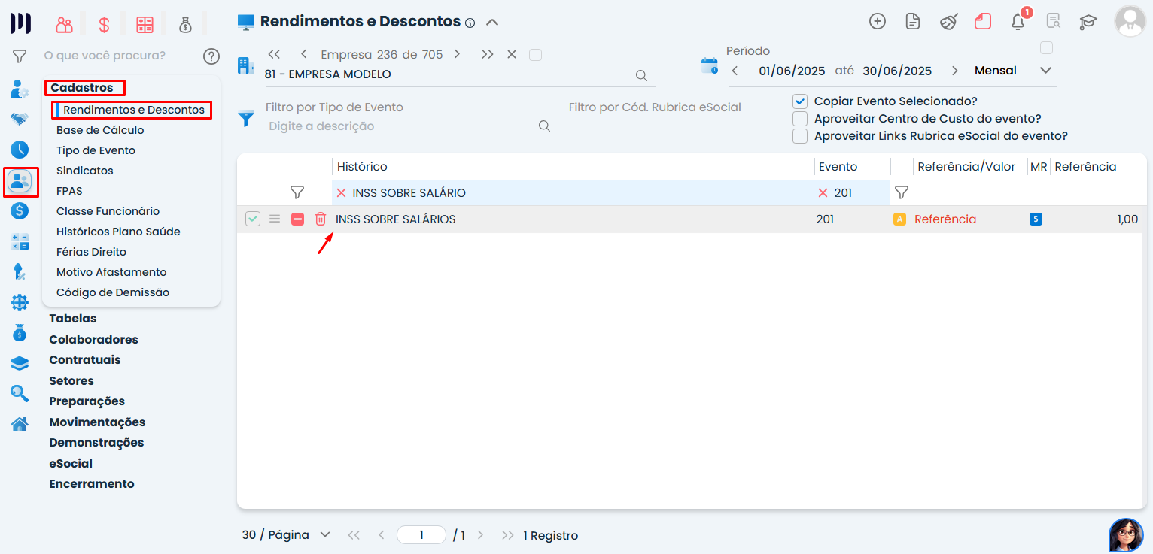Click the plus circle icon in top toolbar
This screenshot has height=554, width=1153.
[877, 21]
